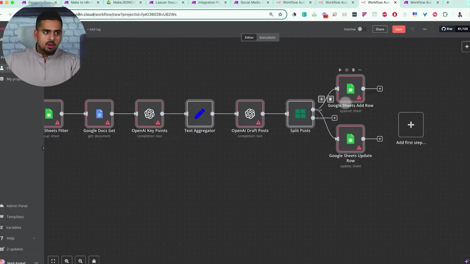
Task: Open more options for Add Row node
Action: click(360, 70)
